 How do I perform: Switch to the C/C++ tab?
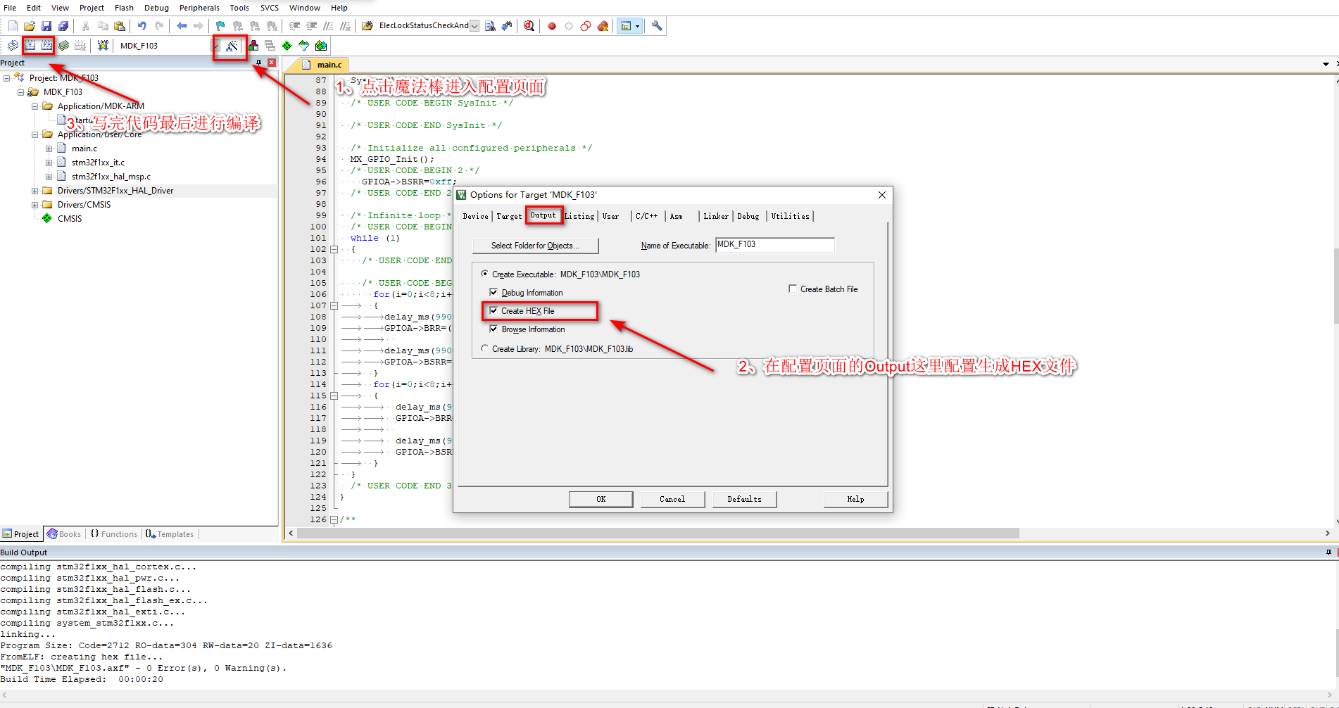[x=646, y=216]
